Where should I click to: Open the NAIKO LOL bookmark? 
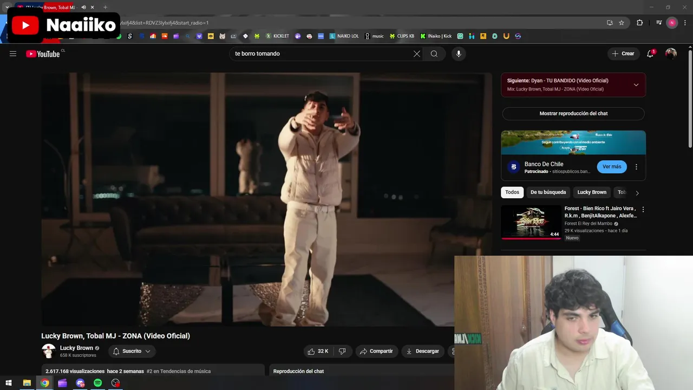[x=344, y=36]
